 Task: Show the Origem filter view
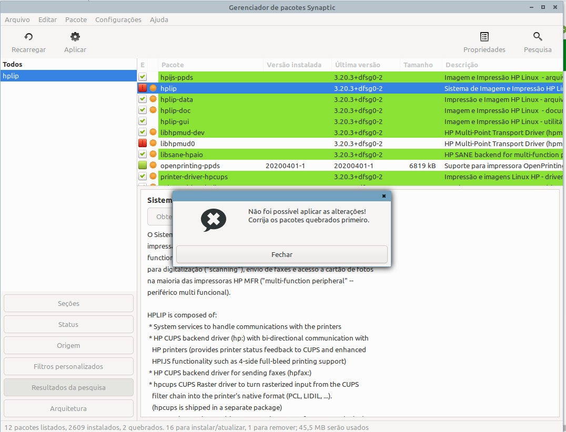(68, 345)
